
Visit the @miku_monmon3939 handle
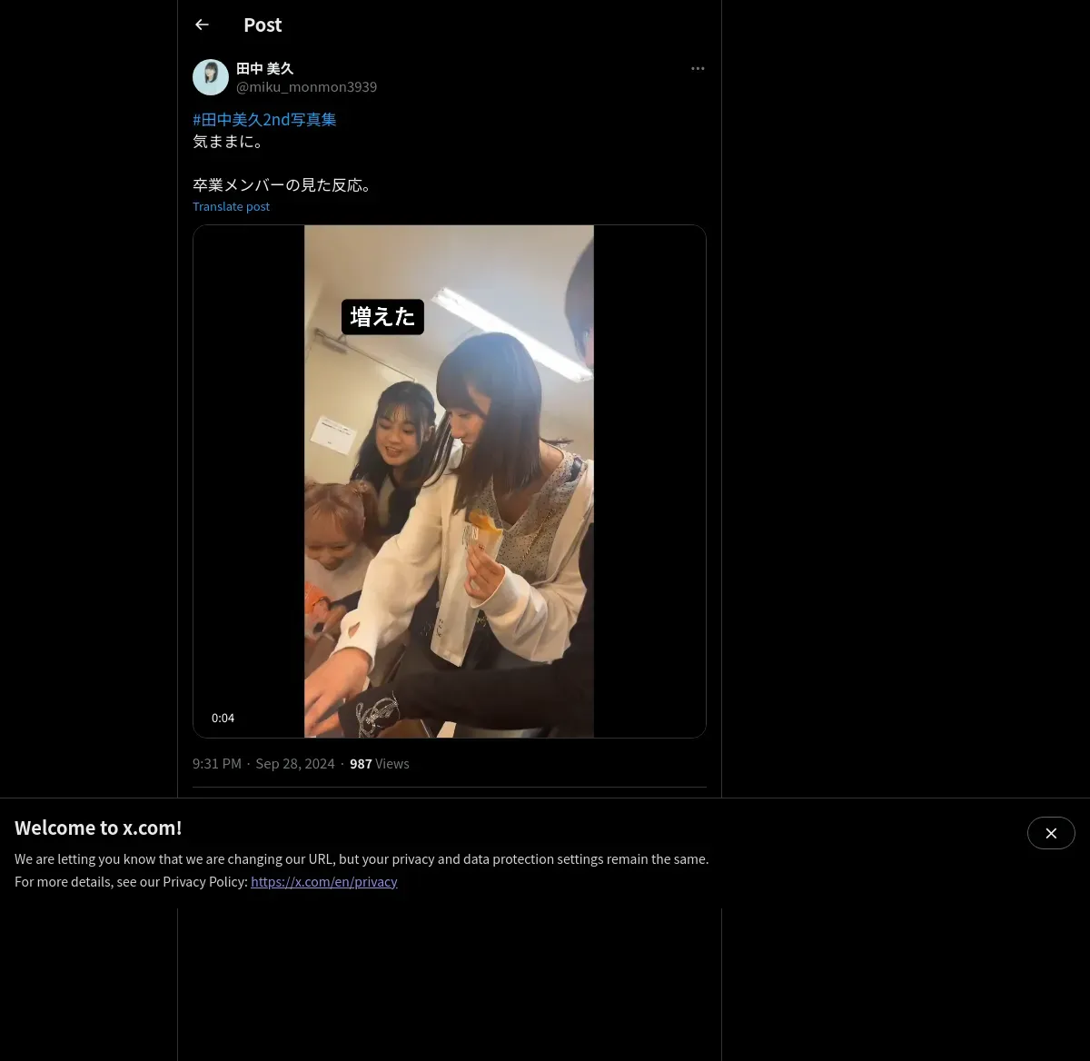pyautogui.click(x=306, y=86)
